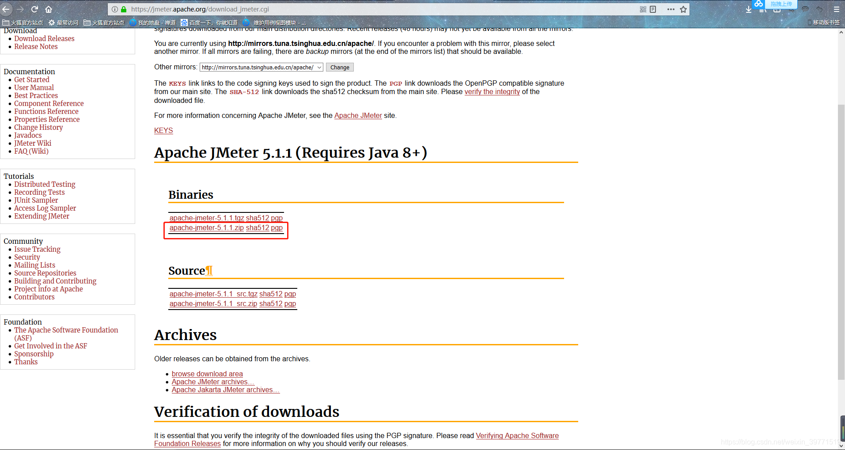The image size is (845, 450).
Task: Download apache-jmeter-5.1.1.zip binary
Action: point(207,228)
